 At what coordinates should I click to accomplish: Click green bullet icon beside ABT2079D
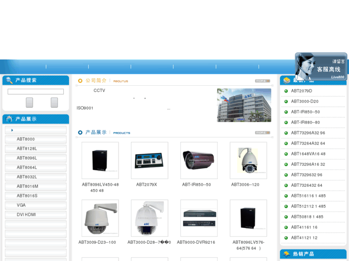click(x=286, y=91)
